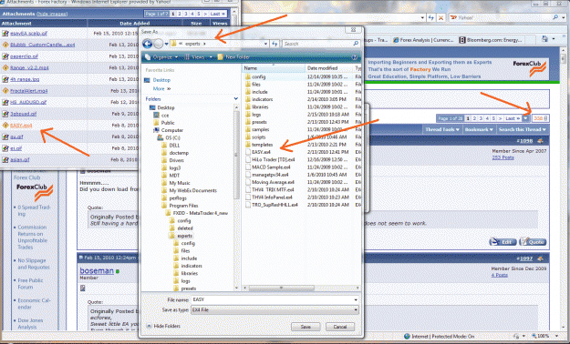Image resolution: width=570 pixels, height=344 pixels.
Task: Click the Back arrow in Save As dialog
Action: coord(147,44)
